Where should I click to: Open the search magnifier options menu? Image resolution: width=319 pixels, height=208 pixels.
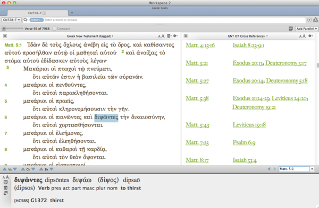[x=26, y=20]
